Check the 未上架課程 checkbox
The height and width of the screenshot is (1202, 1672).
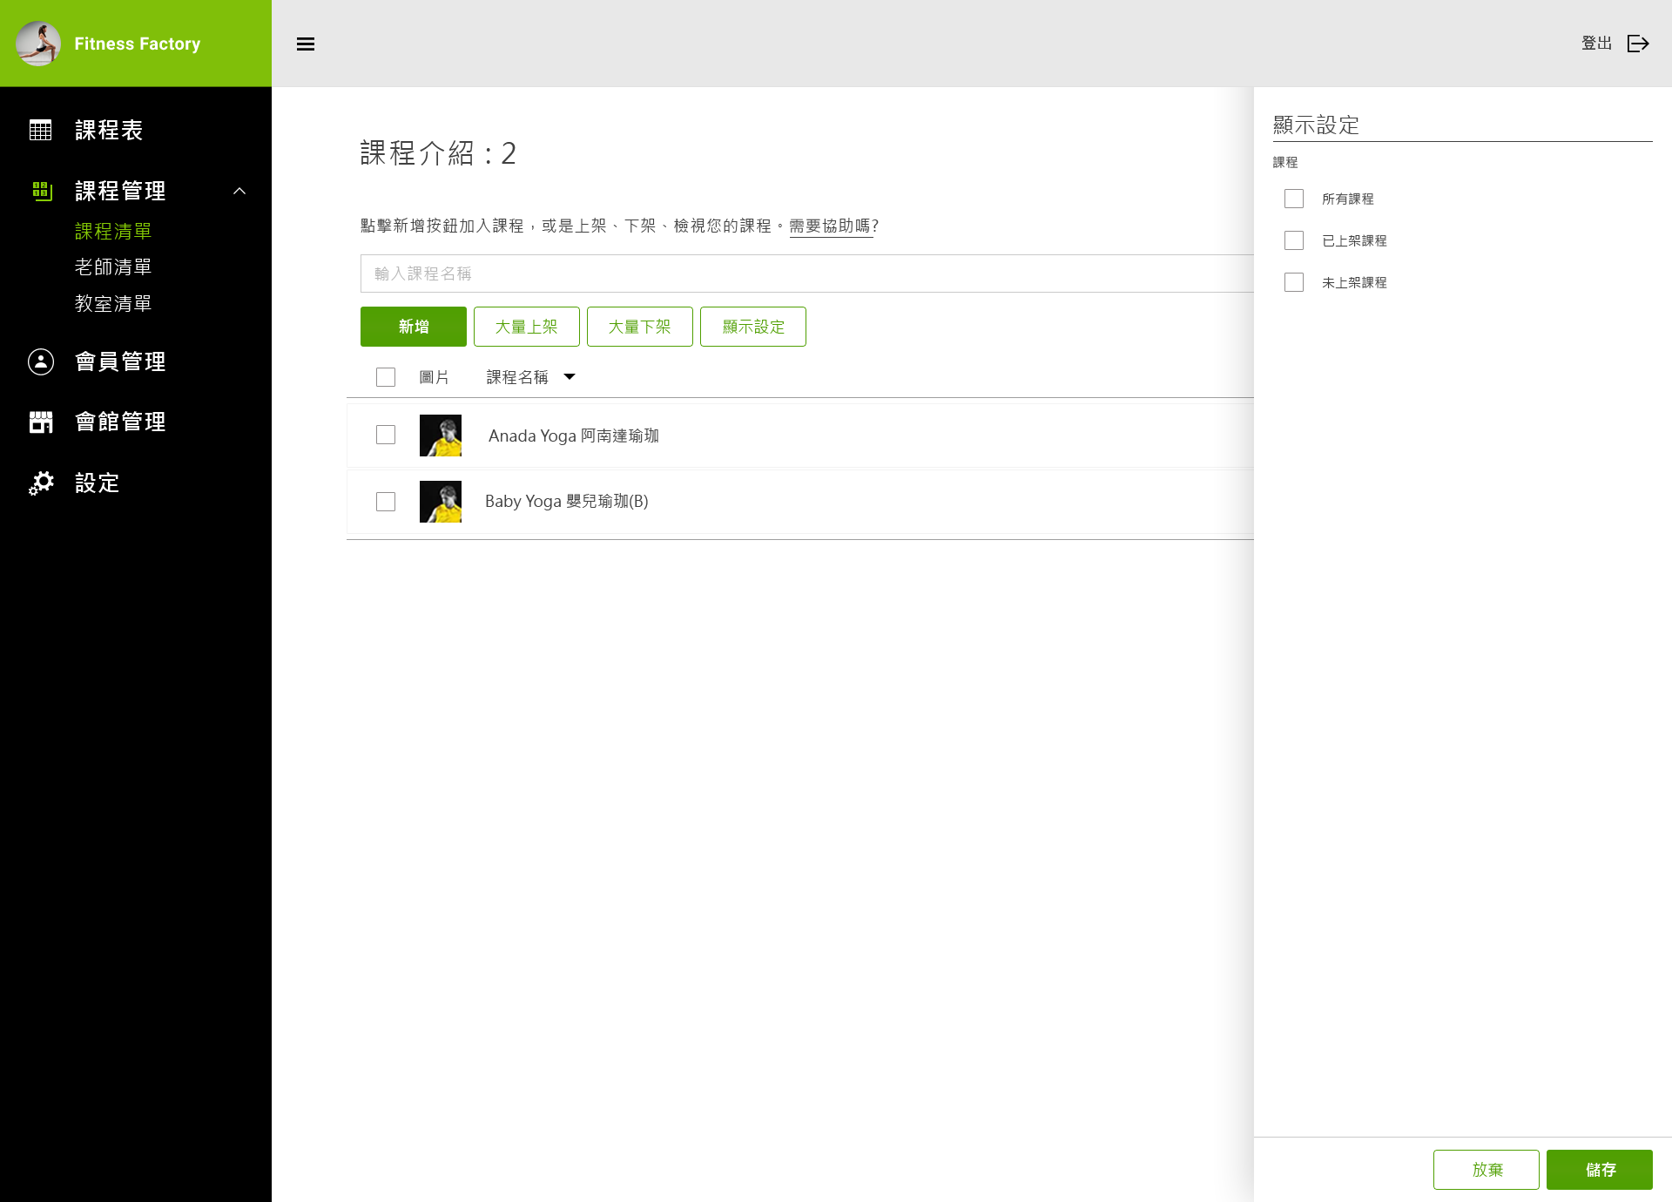coord(1294,282)
